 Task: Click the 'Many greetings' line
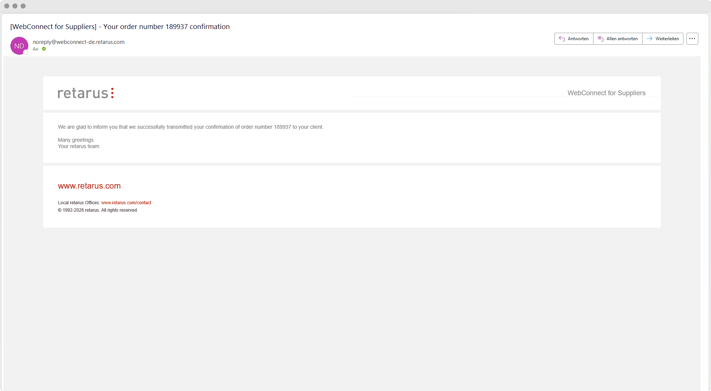(x=75, y=140)
